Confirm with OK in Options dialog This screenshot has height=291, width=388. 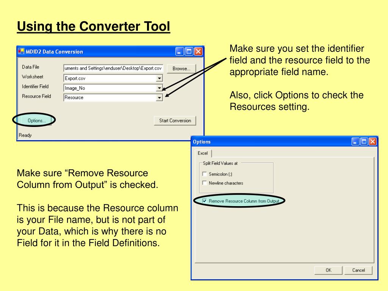point(329,270)
